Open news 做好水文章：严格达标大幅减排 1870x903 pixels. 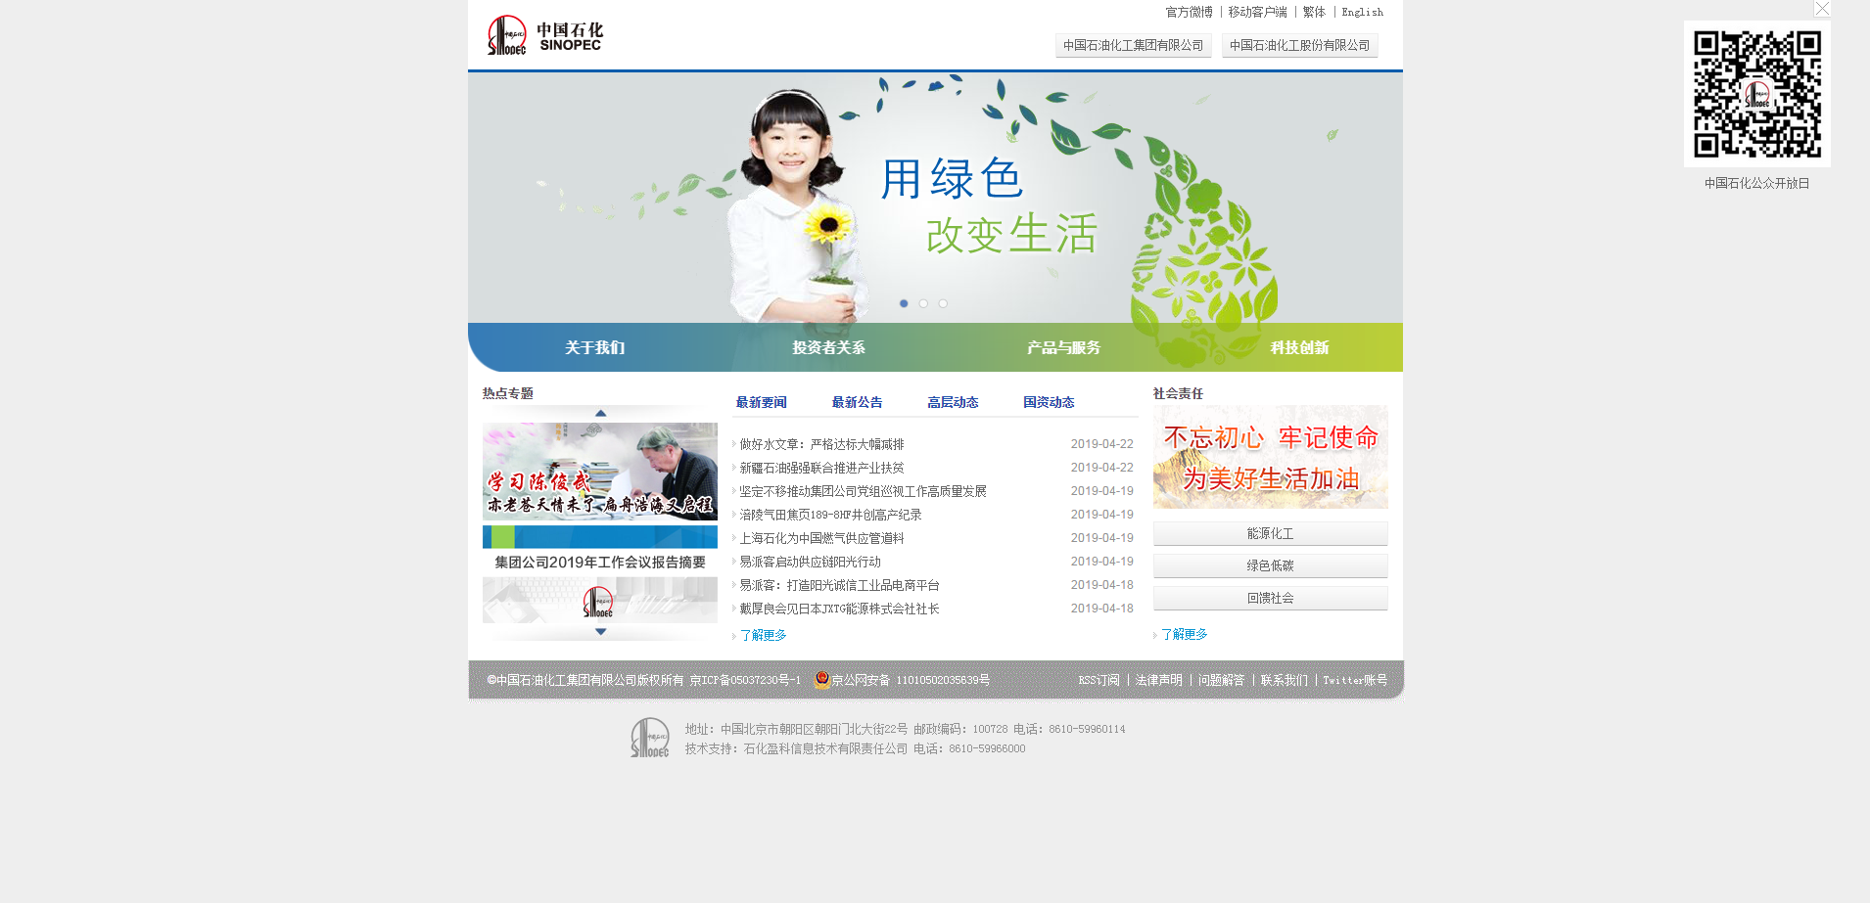tap(821, 444)
